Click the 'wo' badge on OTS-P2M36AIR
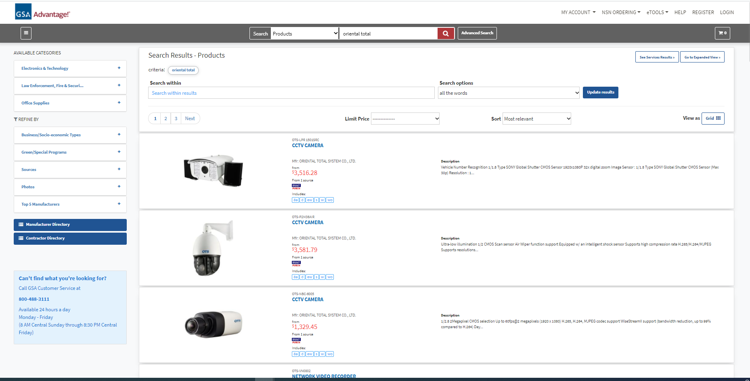 tap(330, 277)
